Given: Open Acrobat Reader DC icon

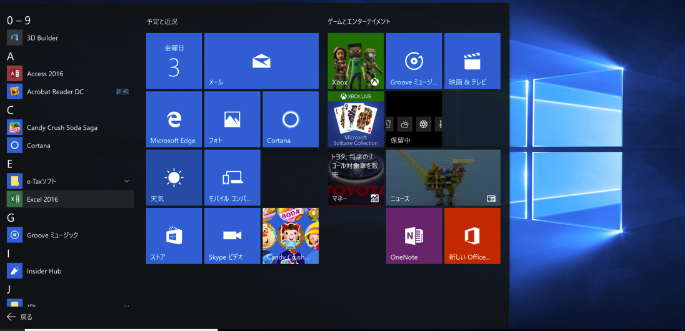Looking at the screenshot, I should 15,91.
